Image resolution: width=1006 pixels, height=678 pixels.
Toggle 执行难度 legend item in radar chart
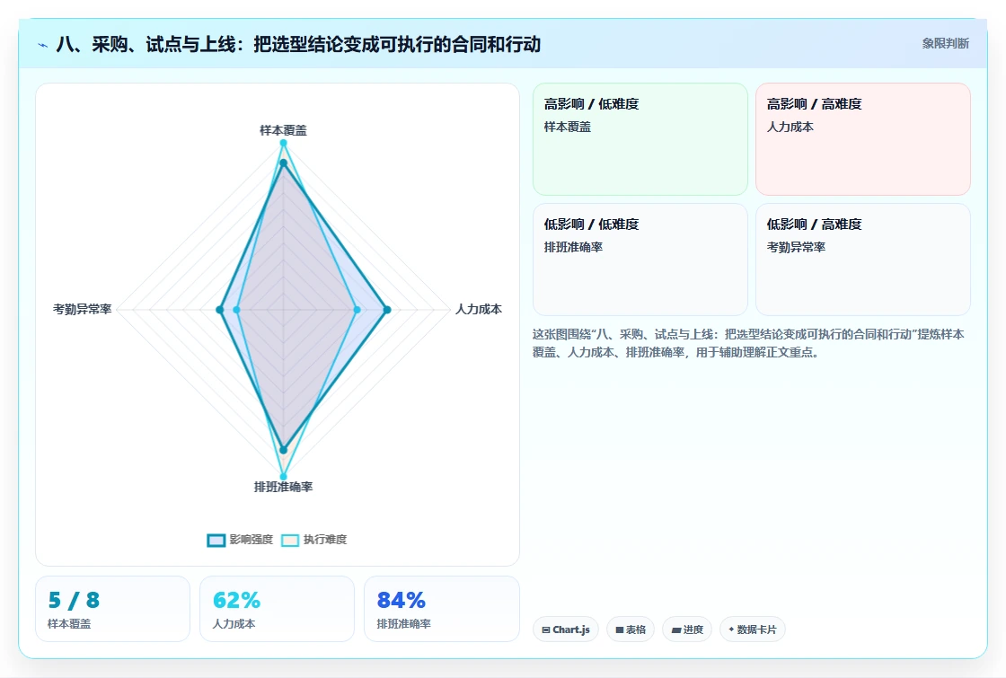[x=314, y=540]
